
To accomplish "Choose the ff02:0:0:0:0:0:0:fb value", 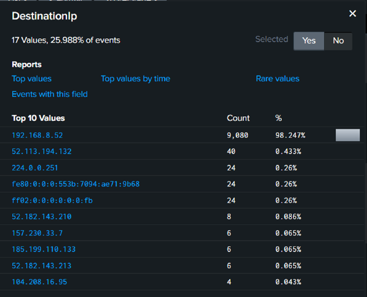I will coord(52,200).
